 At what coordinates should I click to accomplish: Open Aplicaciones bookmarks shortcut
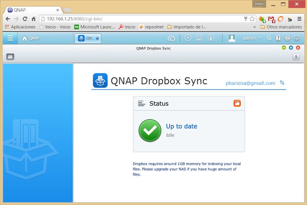[x=20, y=27]
